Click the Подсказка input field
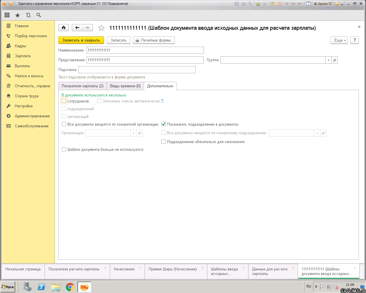Image resolution: width=366 pixels, height=293 pixels. [x=137, y=70]
